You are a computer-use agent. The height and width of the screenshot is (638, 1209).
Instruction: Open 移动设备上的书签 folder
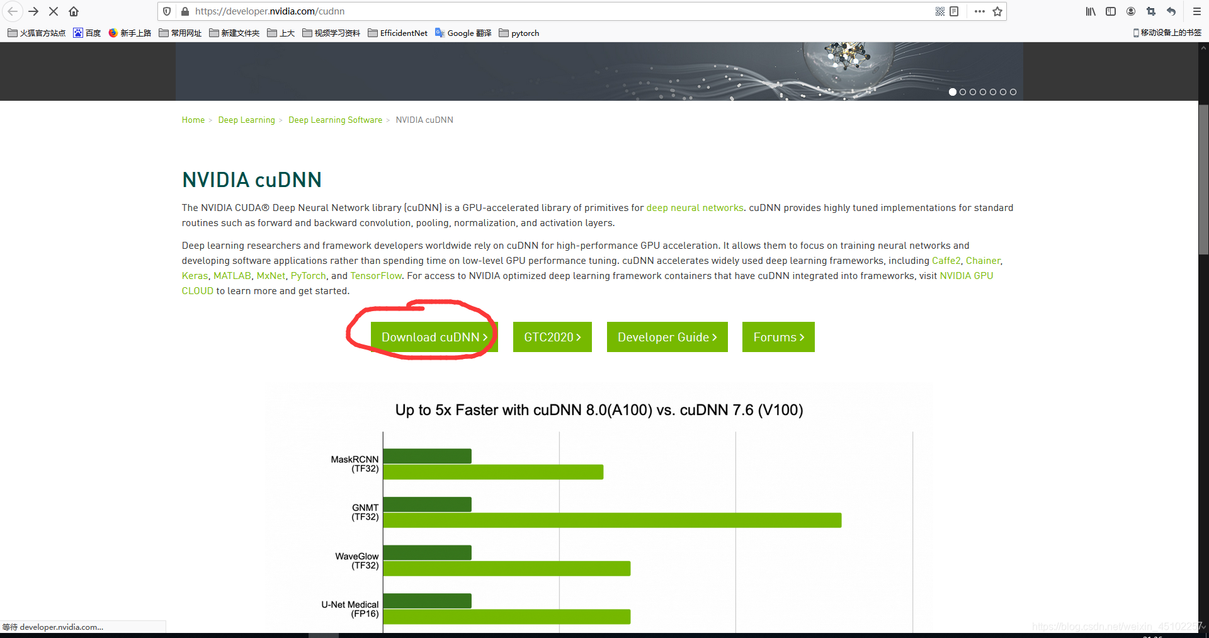(x=1167, y=33)
